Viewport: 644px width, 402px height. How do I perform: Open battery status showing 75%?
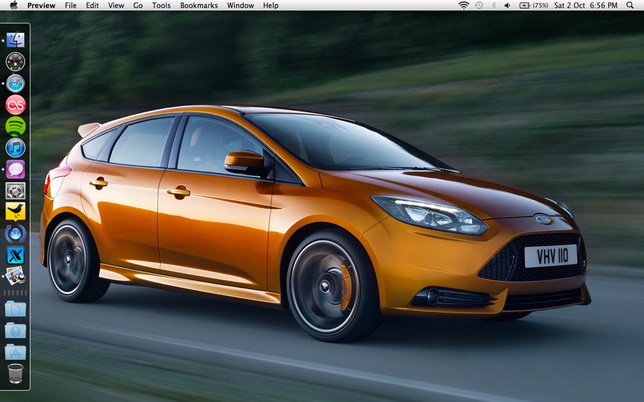534,6
